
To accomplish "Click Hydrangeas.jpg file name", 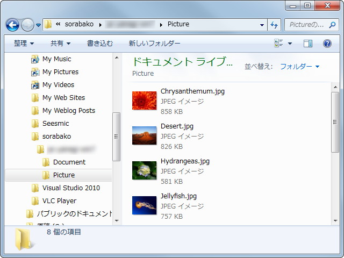I will click(x=185, y=161).
